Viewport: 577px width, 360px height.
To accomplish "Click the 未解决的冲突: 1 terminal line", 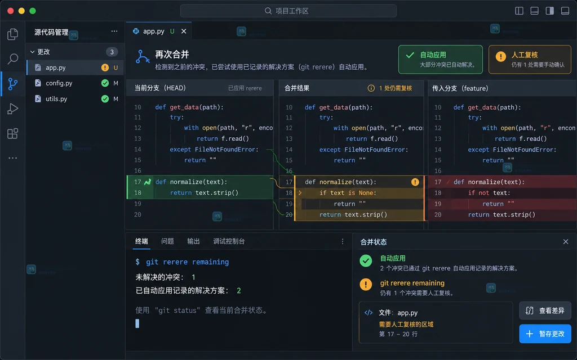I will (x=165, y=277).
